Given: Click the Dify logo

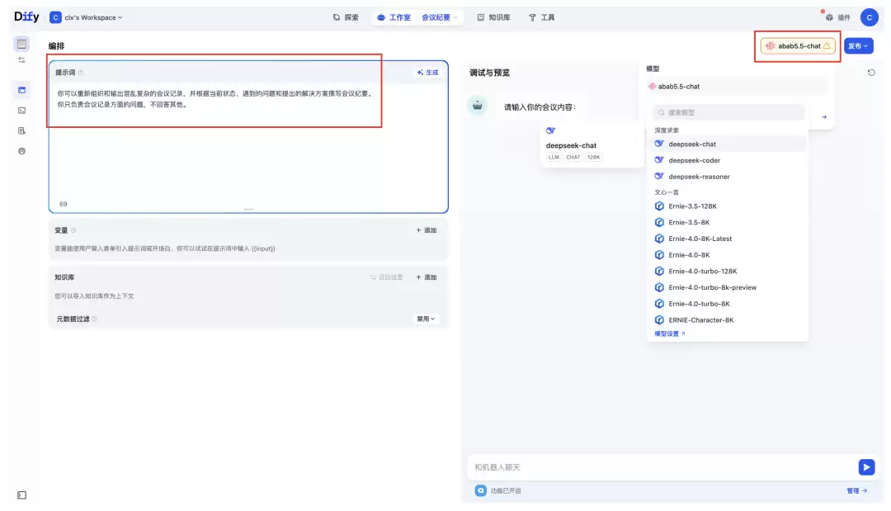Looking at the screenshot, I should click(26, 17).
